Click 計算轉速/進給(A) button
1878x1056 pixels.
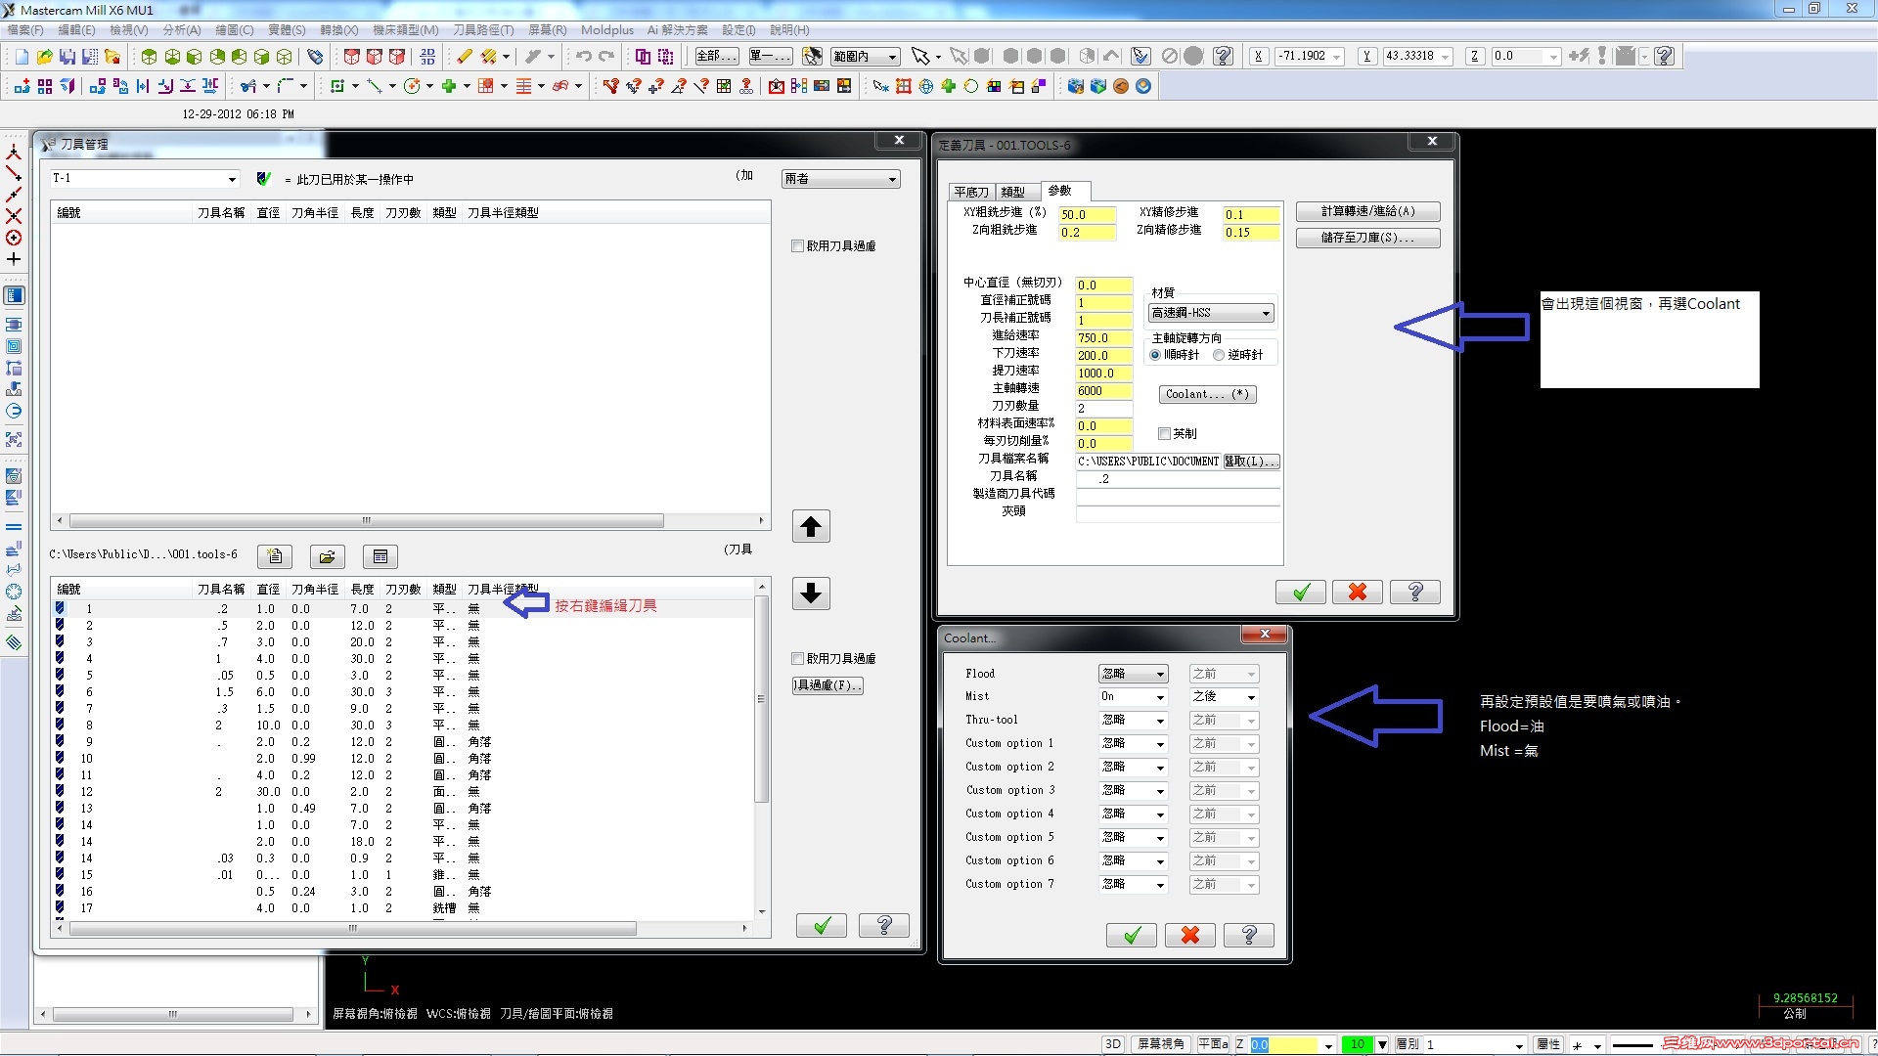pyautogui.click(x=1366, y=211)
